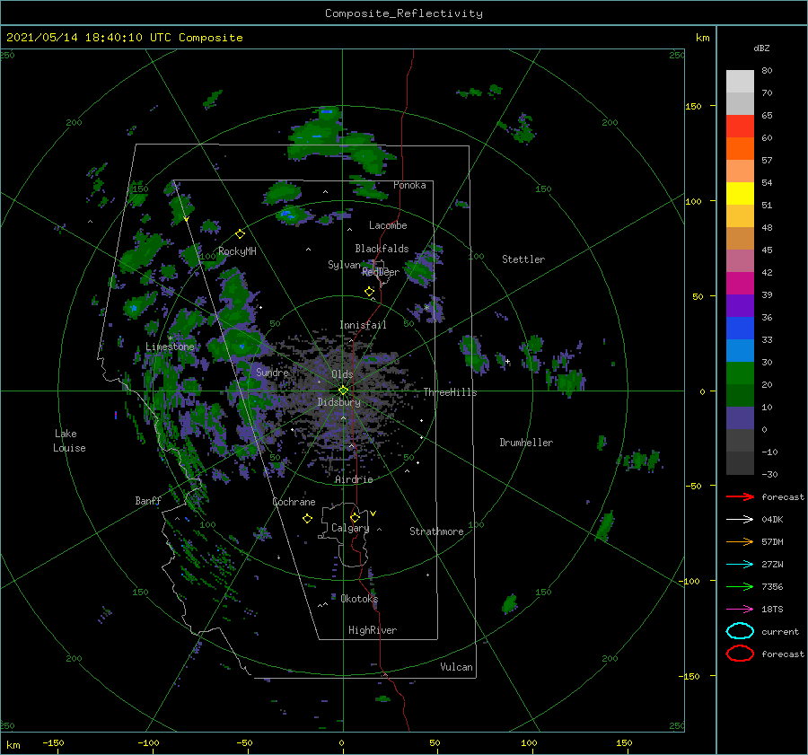The height and width of the screenshot is (755, 808).
Task: Click the orange 57DM arrow legend icon
Action: pos(740,541)
